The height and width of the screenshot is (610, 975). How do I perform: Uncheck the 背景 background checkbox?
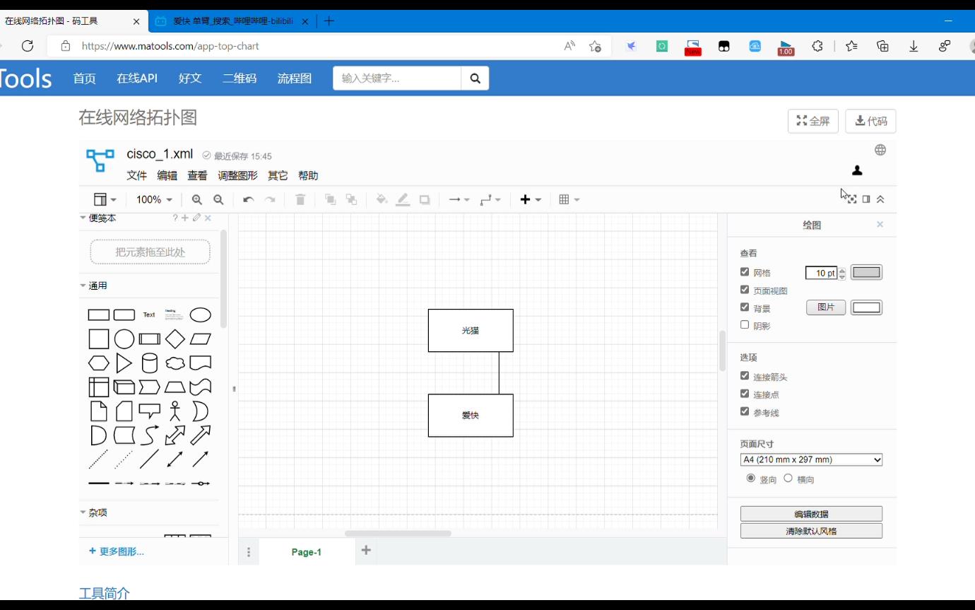click(745, 307)
